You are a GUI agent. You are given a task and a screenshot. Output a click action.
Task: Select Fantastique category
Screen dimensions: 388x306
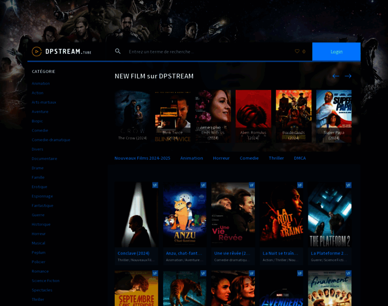coord(42,206)
